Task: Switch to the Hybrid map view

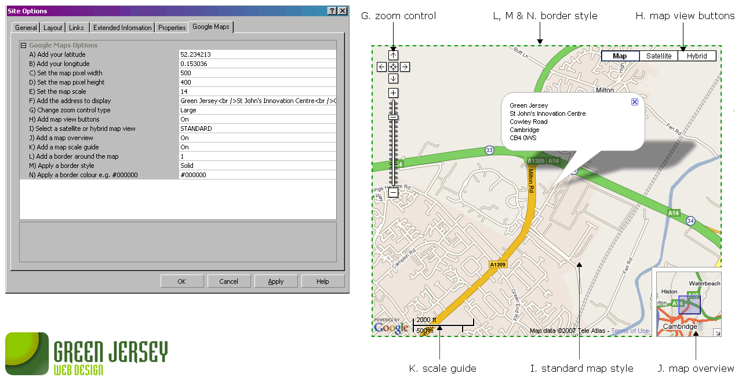Action: click(x=697, y=56)
